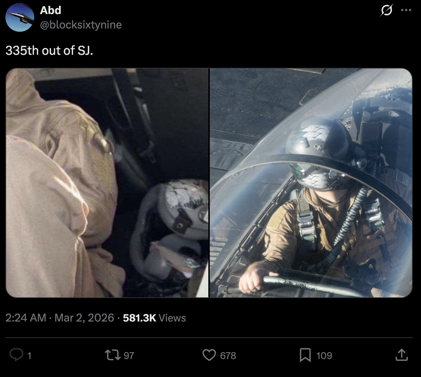
Task: Repost this tweet using the retweet icon
Action: [x=112, y=355]
